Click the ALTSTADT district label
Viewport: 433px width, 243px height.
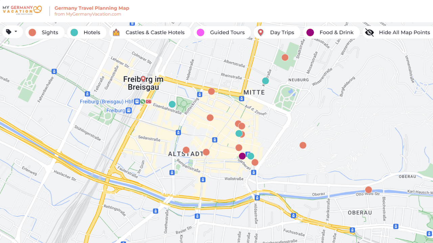(x=185, y=154)
